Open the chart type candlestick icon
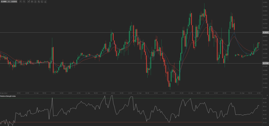The height and width of the screenshot is (126, 269). [32, 2]
